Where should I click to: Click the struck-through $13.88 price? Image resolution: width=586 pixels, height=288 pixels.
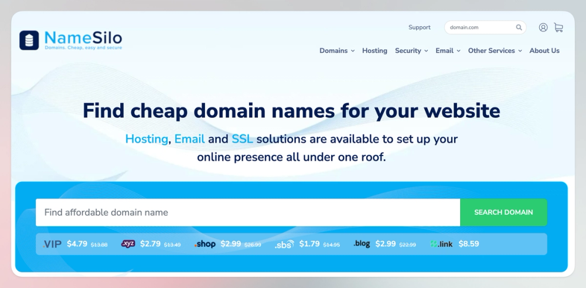coord(99,245)
